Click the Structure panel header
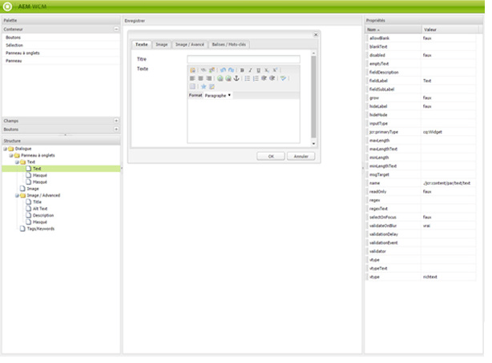This screenshot has height=363, width=492. 61,141
